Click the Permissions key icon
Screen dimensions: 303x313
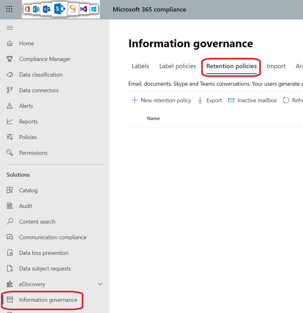coord(10,153)
